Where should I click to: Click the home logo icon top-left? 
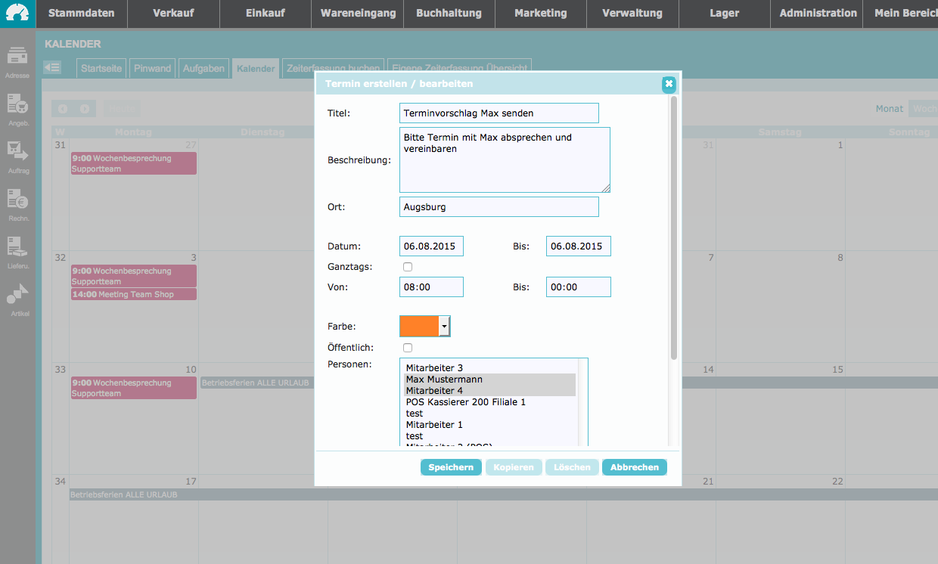17,14
